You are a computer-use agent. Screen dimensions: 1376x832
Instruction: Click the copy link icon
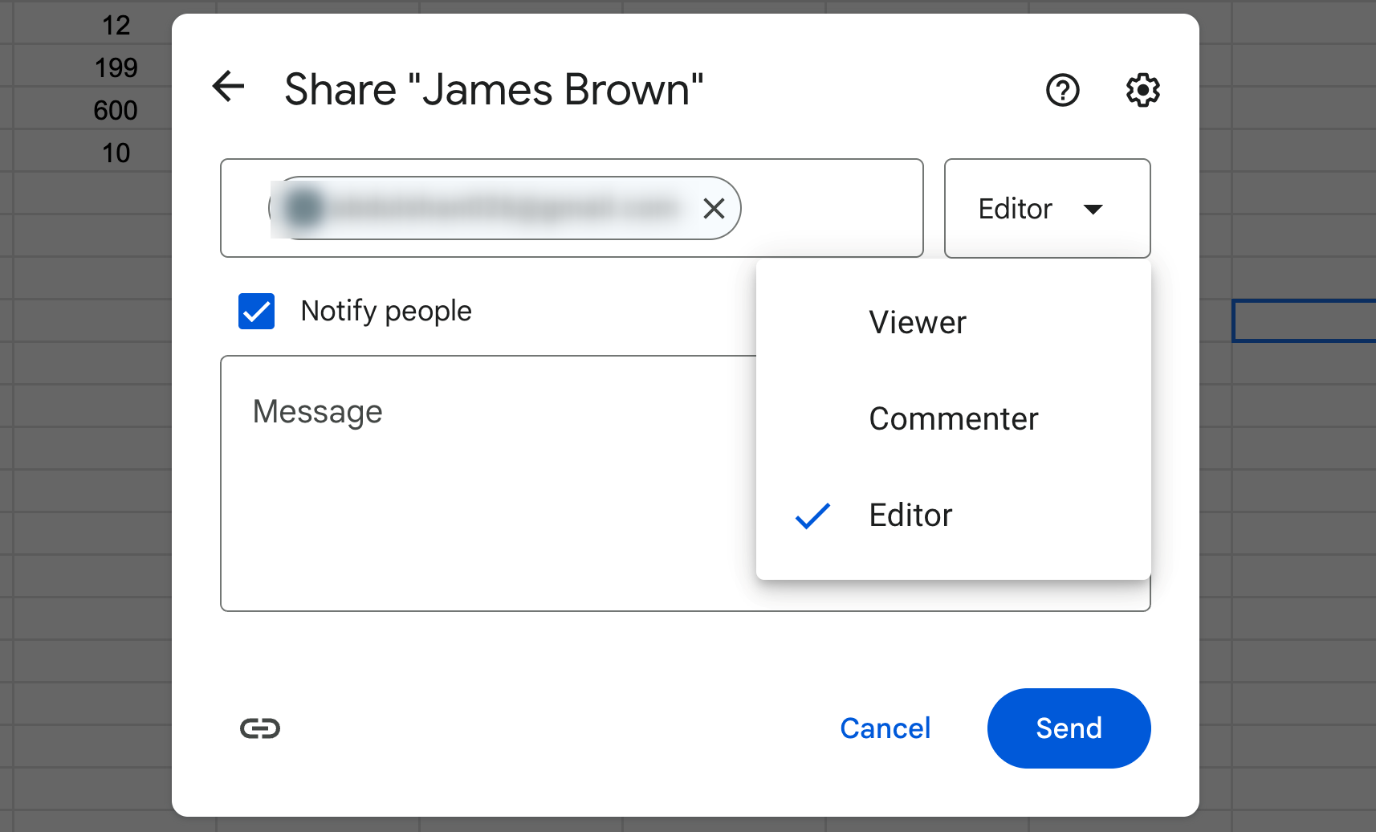click(260, 728)
